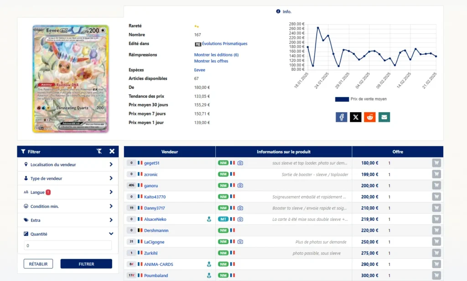Open seller Danny3717's profile

coord(154,208)
